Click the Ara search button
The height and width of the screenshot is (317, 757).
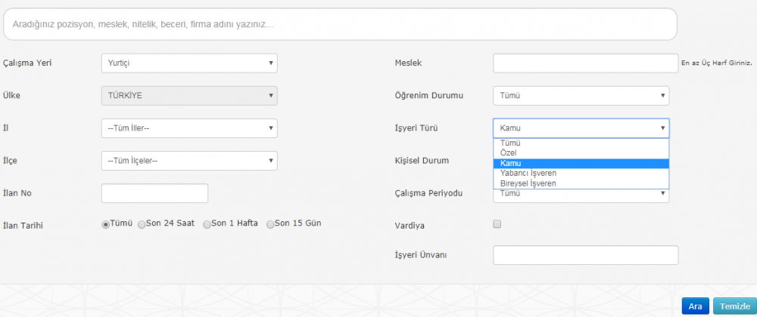point(695,306)
